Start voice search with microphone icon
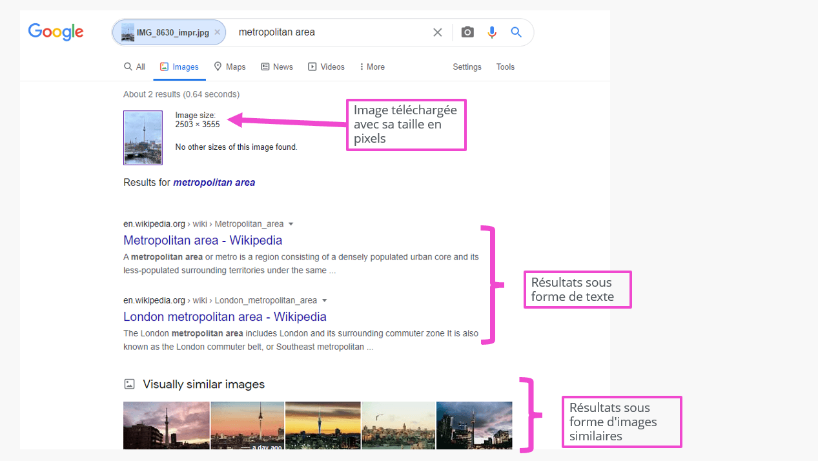818x461 pixels. 492,32
